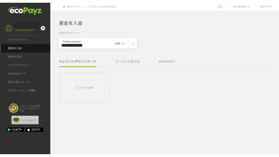Image resolution: width=279 pixels, height=157 pixels.
Task: Click the カードを追加 card box
Action: pos(84,87)
